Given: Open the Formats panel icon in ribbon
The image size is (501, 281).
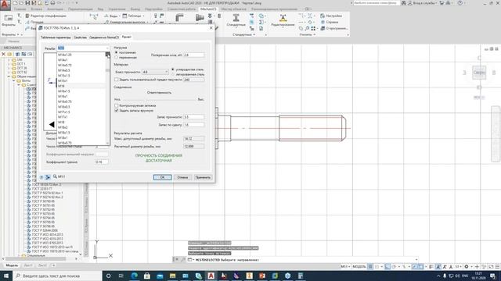Looking at the screenshot, I should tap(9, 19).
